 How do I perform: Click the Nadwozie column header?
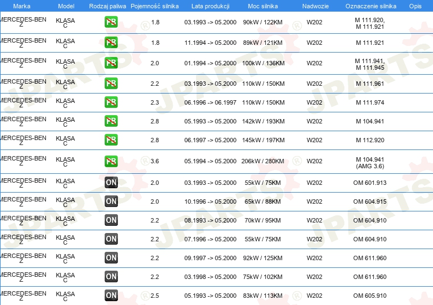316,6
